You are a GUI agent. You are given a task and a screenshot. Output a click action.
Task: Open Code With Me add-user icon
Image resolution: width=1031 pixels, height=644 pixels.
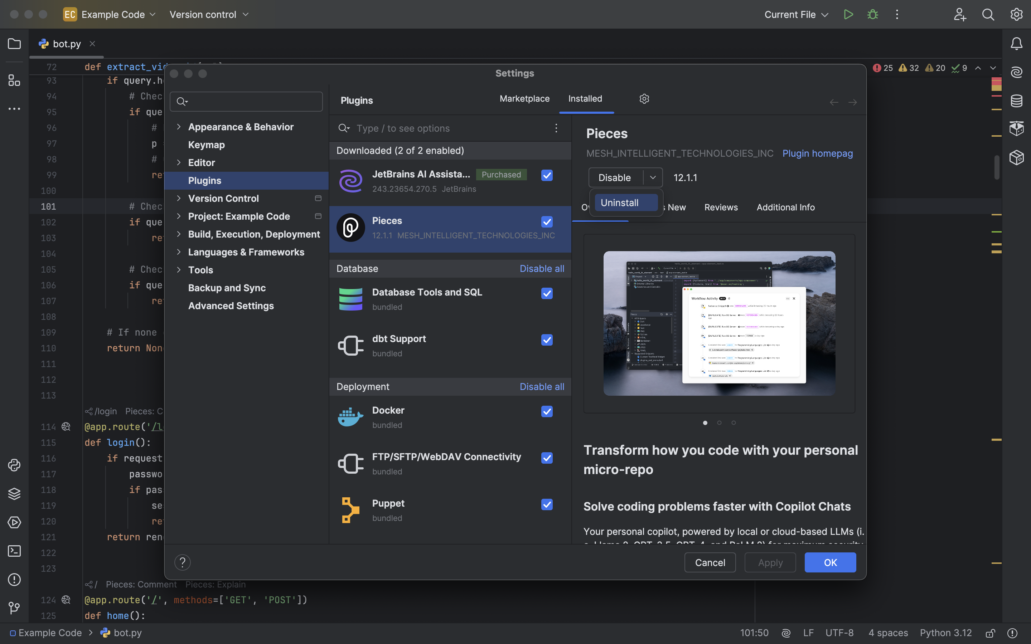(959, 14)
